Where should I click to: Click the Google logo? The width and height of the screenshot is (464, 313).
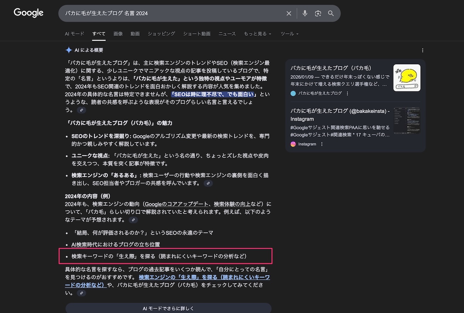[29, 13]
